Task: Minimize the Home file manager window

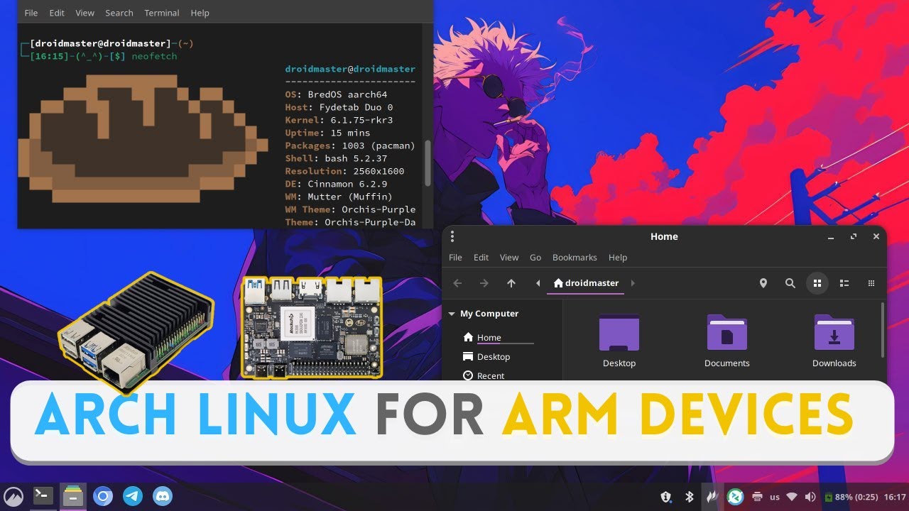Action: point(830,236)
